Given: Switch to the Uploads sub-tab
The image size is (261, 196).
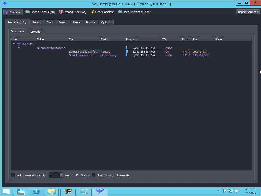Looking at the screenshot, I should click(35, 32).
